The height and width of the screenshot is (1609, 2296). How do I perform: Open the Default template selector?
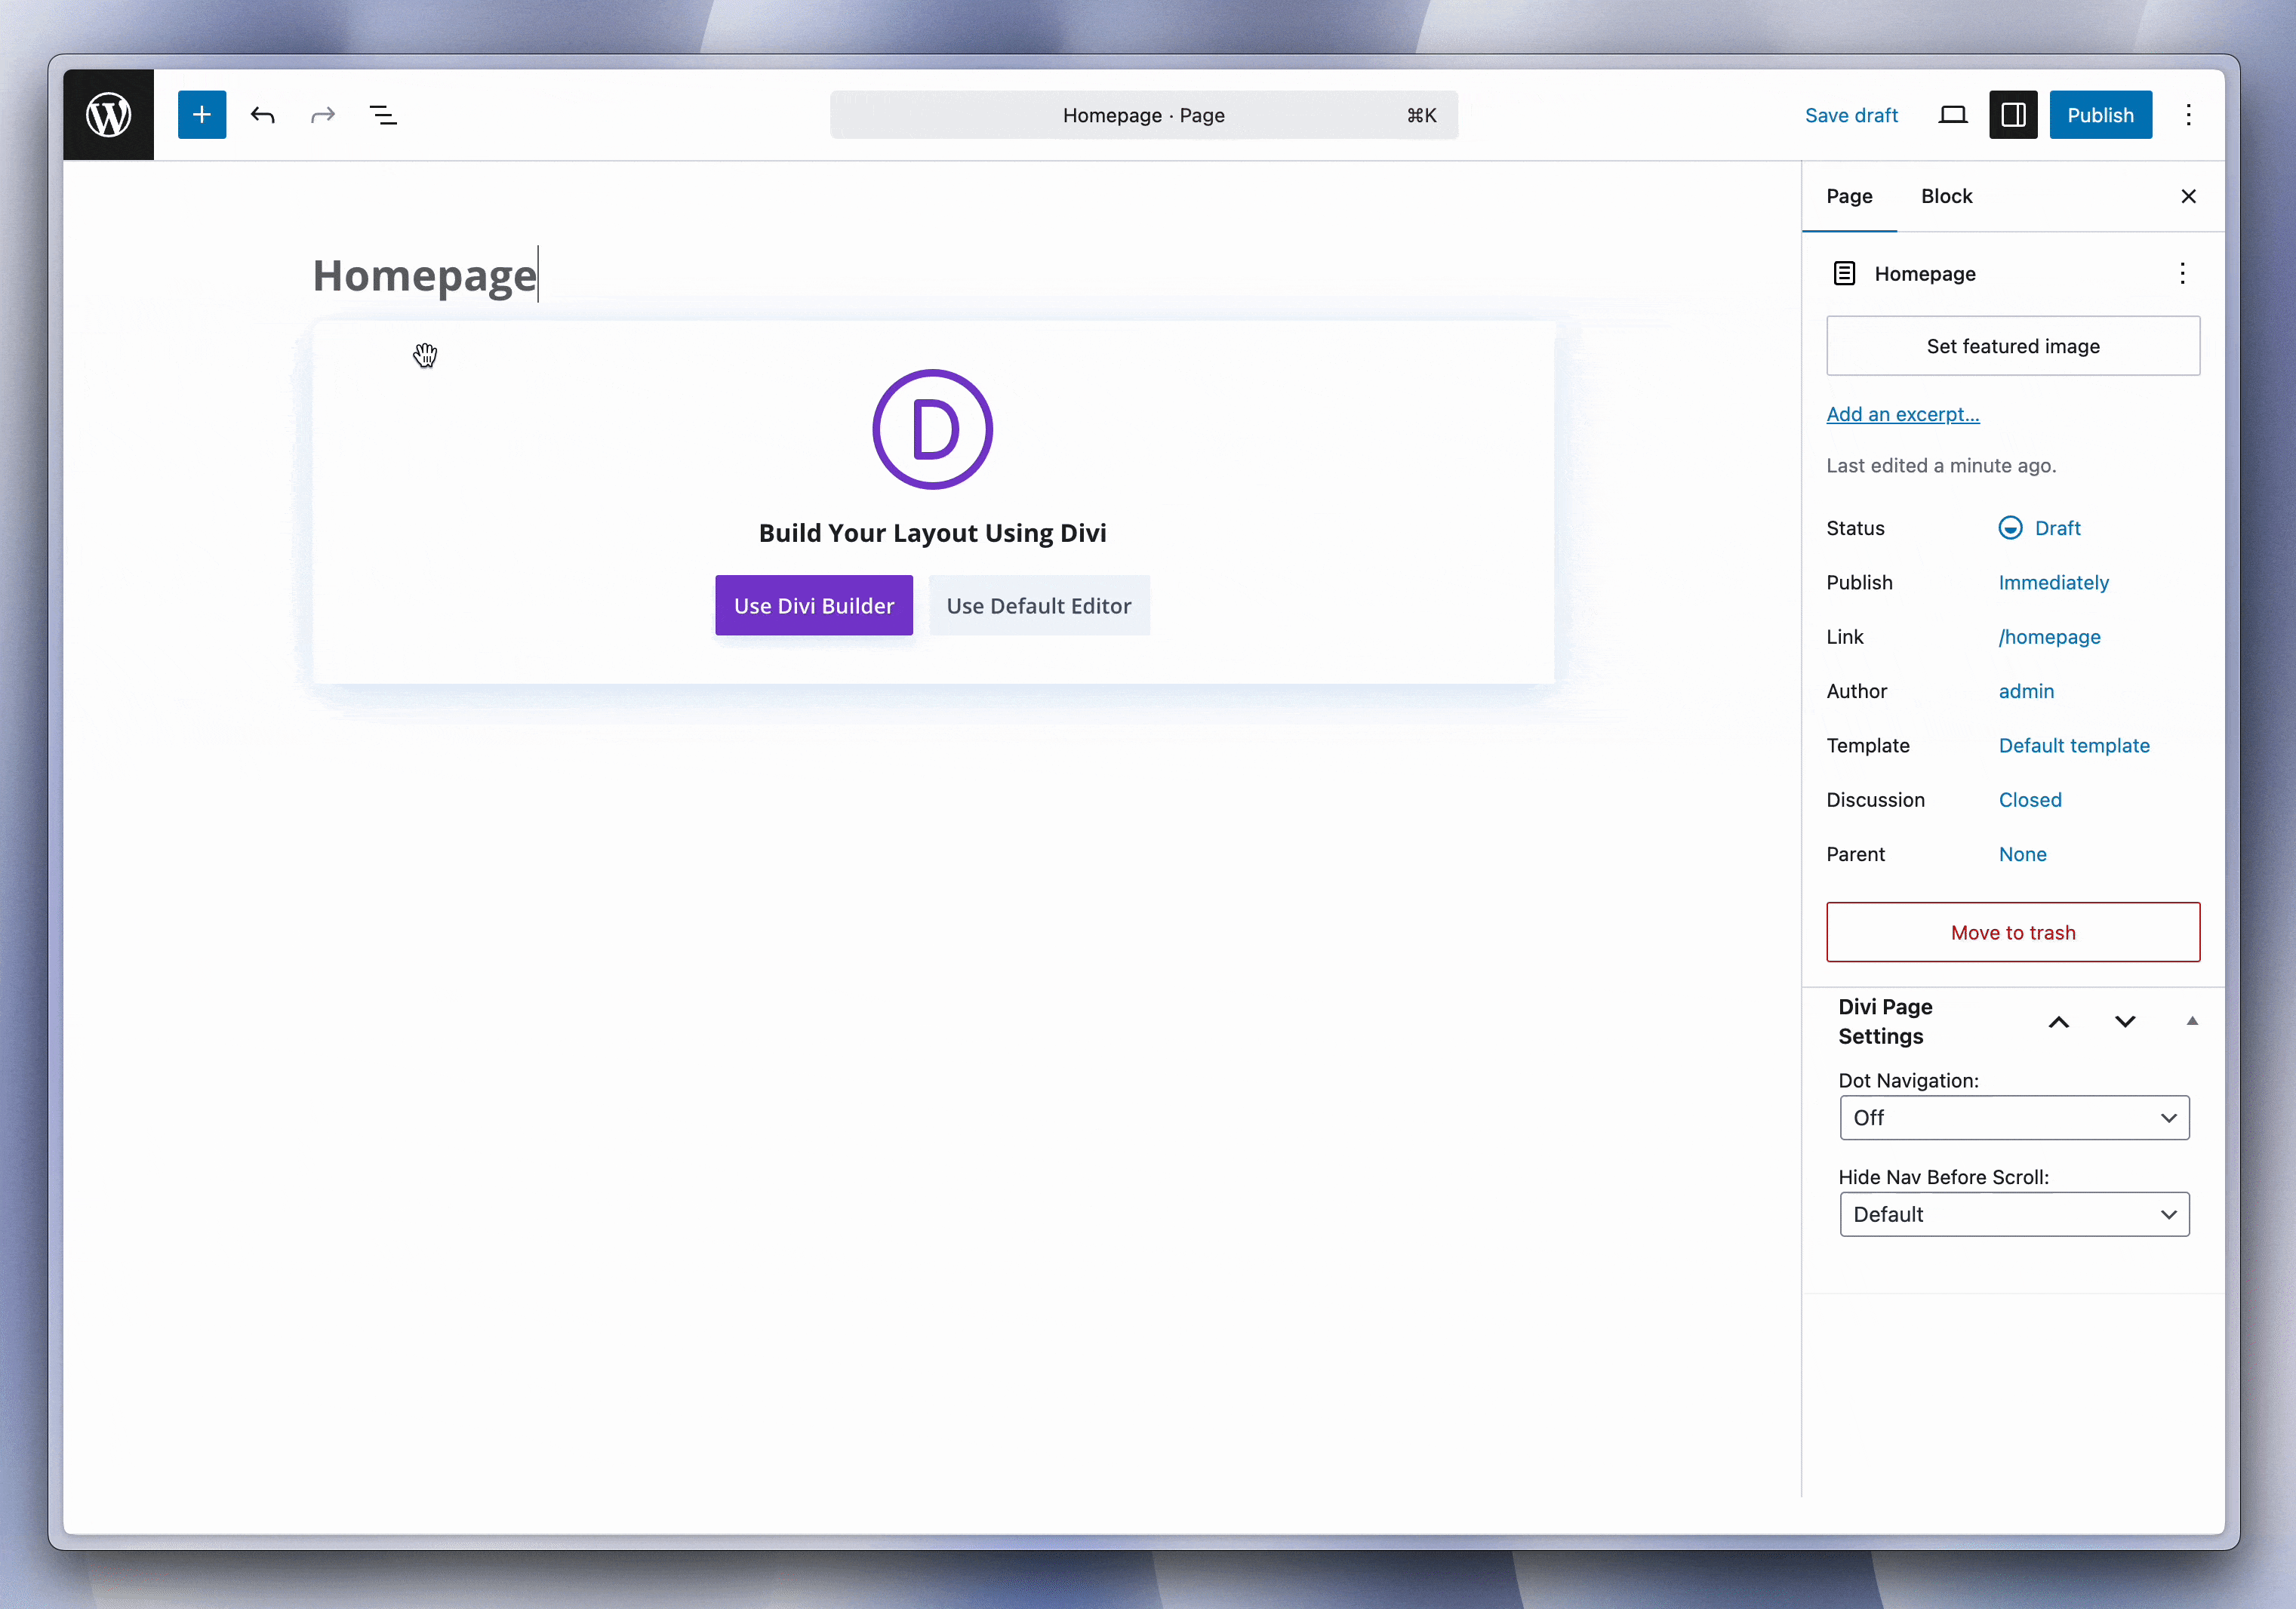click(x=2074, y=745)
